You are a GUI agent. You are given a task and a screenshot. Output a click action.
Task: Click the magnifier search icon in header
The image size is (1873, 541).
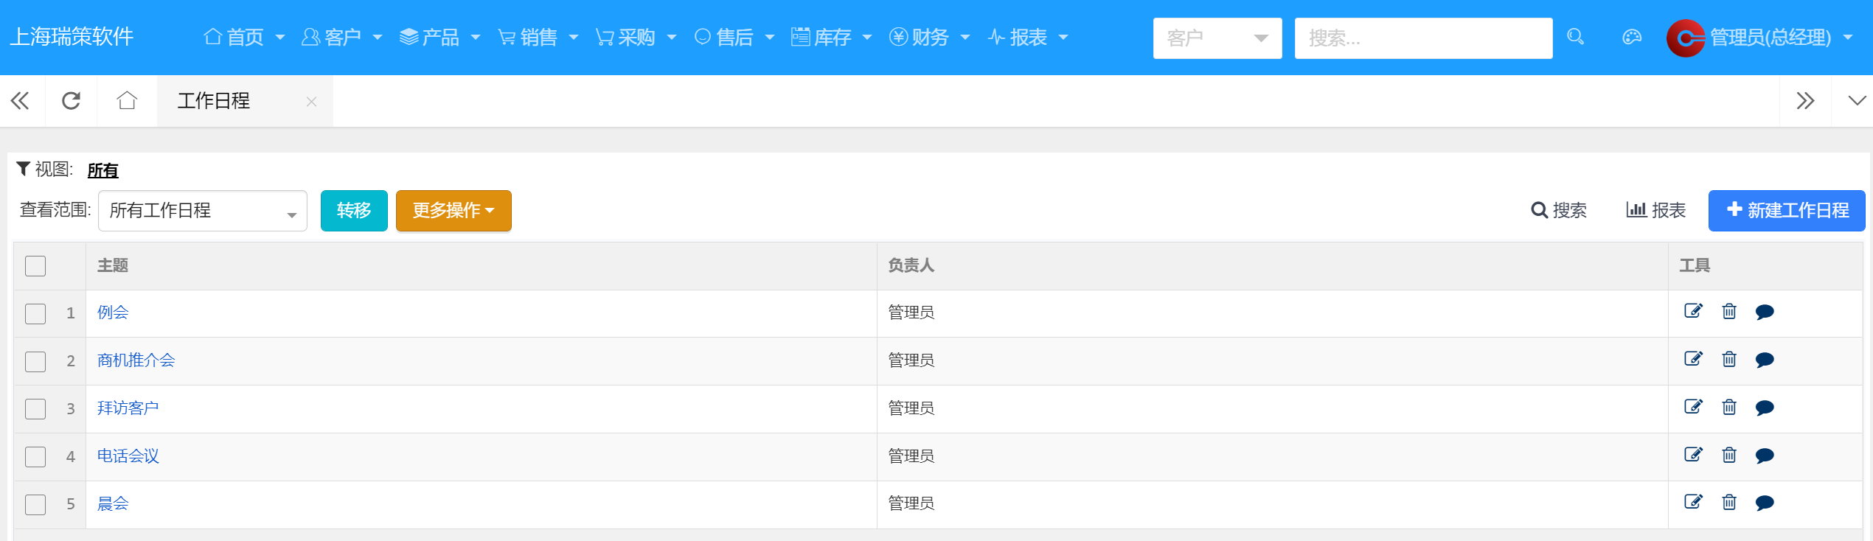[x=1575, y=37]
